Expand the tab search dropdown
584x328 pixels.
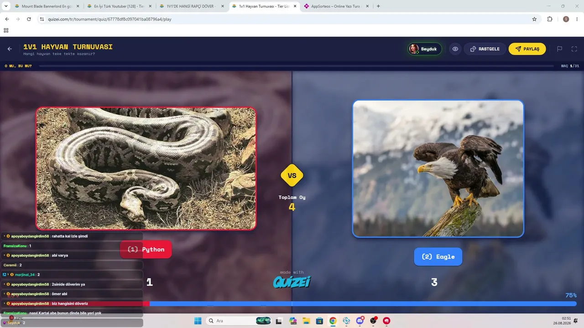tap(6, 6)
